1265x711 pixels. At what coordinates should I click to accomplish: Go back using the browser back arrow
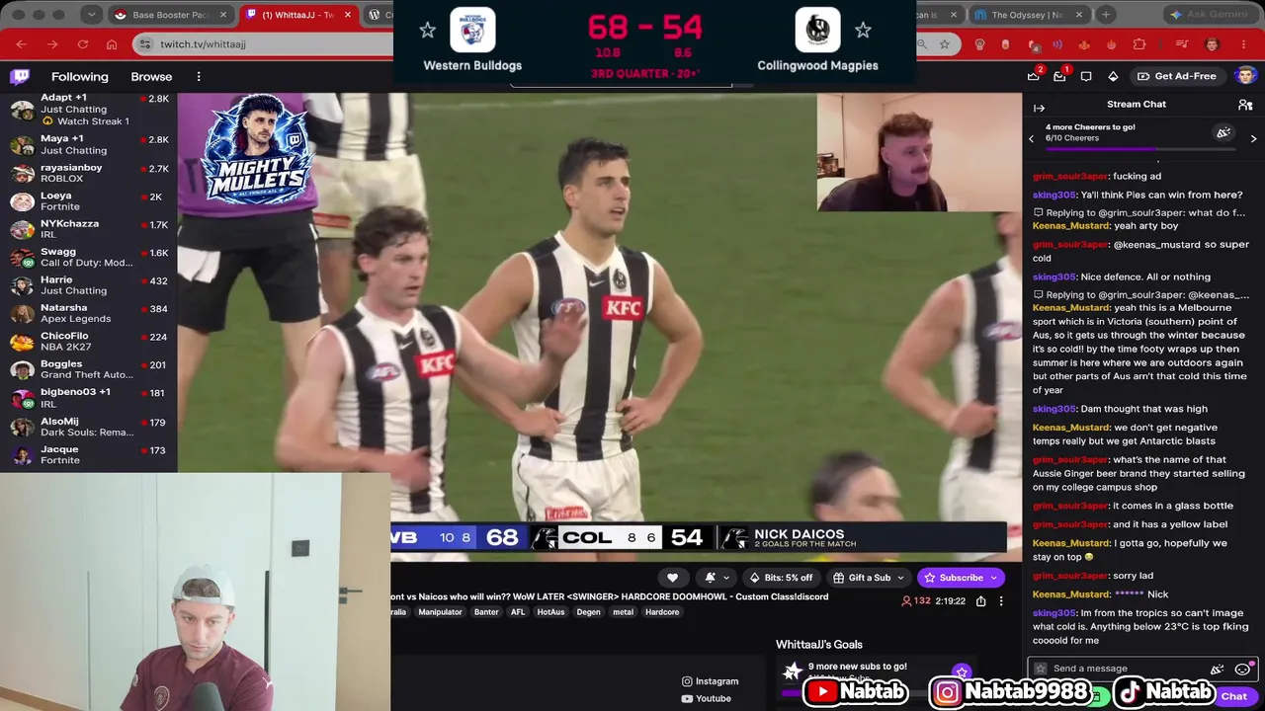22,44
